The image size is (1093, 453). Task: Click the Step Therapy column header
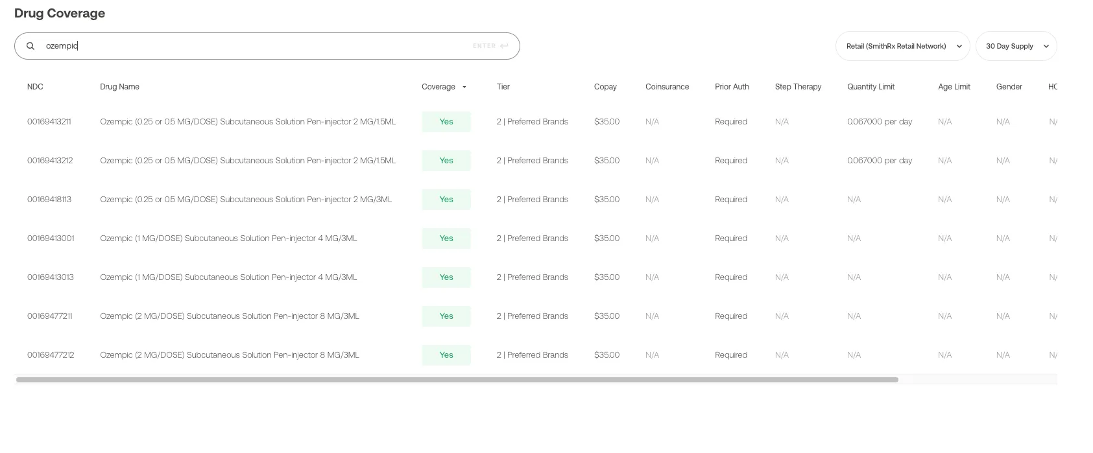(x=798, y=87)
